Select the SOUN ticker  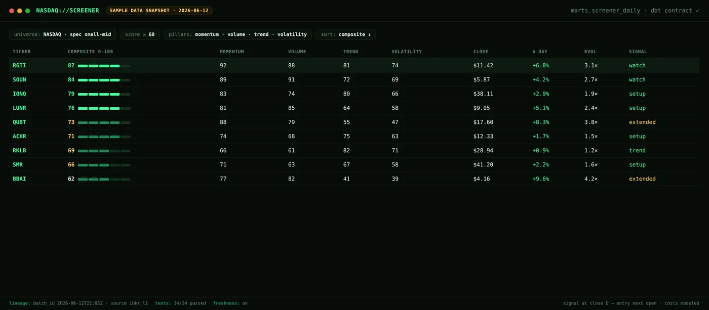(19, 79)
